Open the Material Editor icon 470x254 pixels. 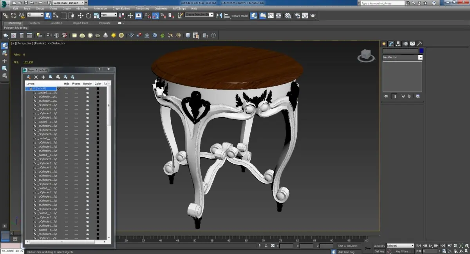click(288, 16)
